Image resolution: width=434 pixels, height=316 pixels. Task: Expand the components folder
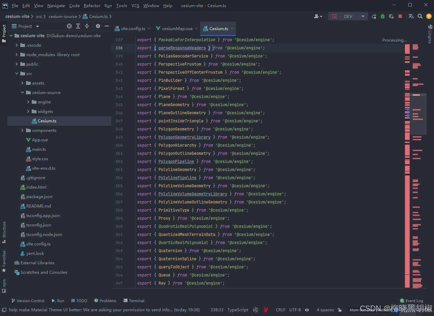click(23, 130)
